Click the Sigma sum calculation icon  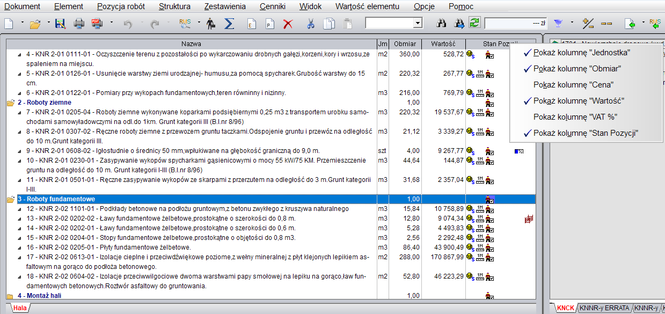pos(229,24)
